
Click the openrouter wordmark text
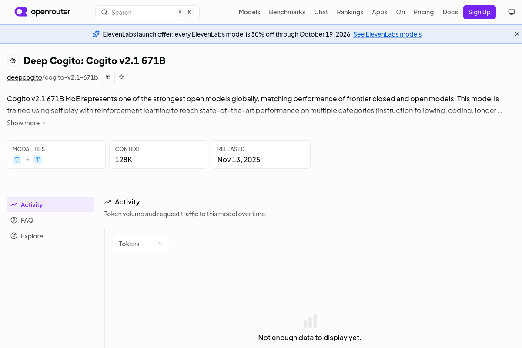tap(50, 12)
